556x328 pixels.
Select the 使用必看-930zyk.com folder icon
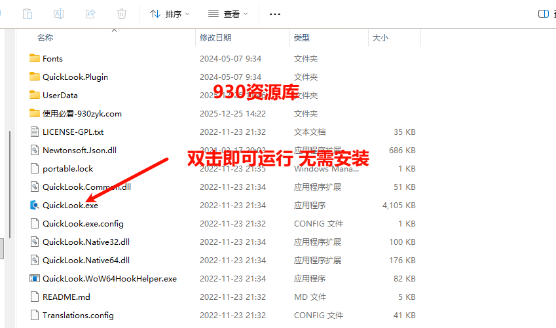35,113
